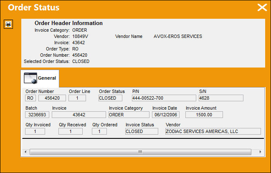Click the Batch field 3236693
This screenshot has height=173, width=271.
point(37,115)
